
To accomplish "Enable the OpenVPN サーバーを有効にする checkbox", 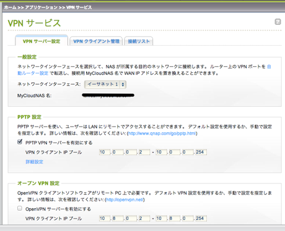I will click(20, 208).
